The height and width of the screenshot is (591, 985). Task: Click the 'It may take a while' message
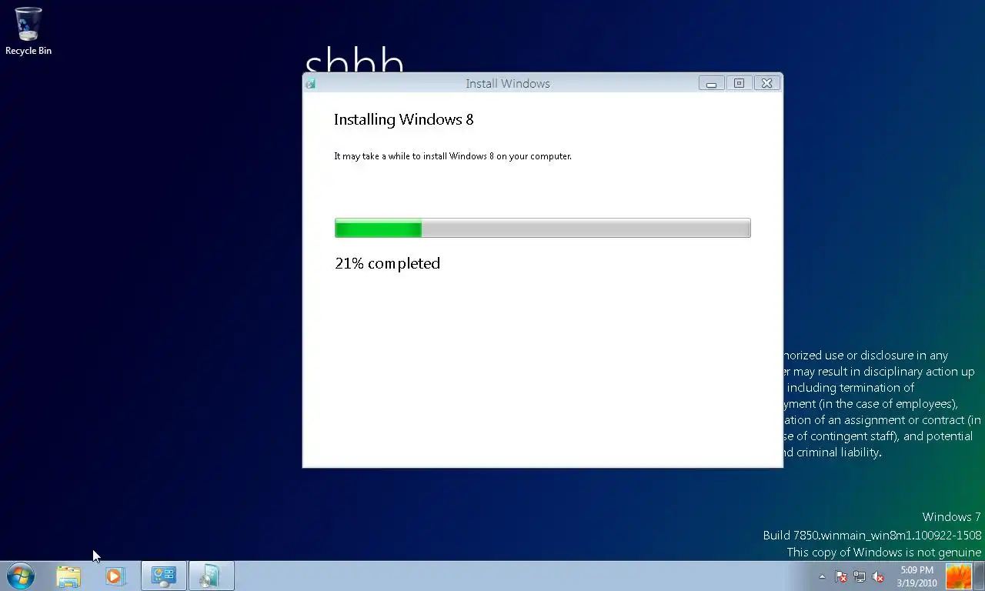point(452,156)
